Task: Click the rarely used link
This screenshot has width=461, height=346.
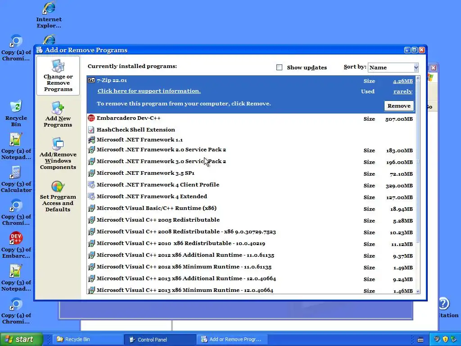Action: coord(403,91)
